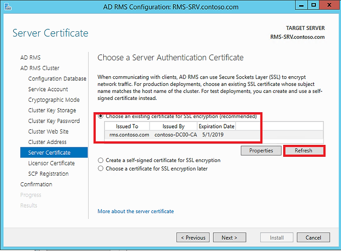Open Cluster Address step
The height and width of the screenshot is (251, 341).
point(47,142)
